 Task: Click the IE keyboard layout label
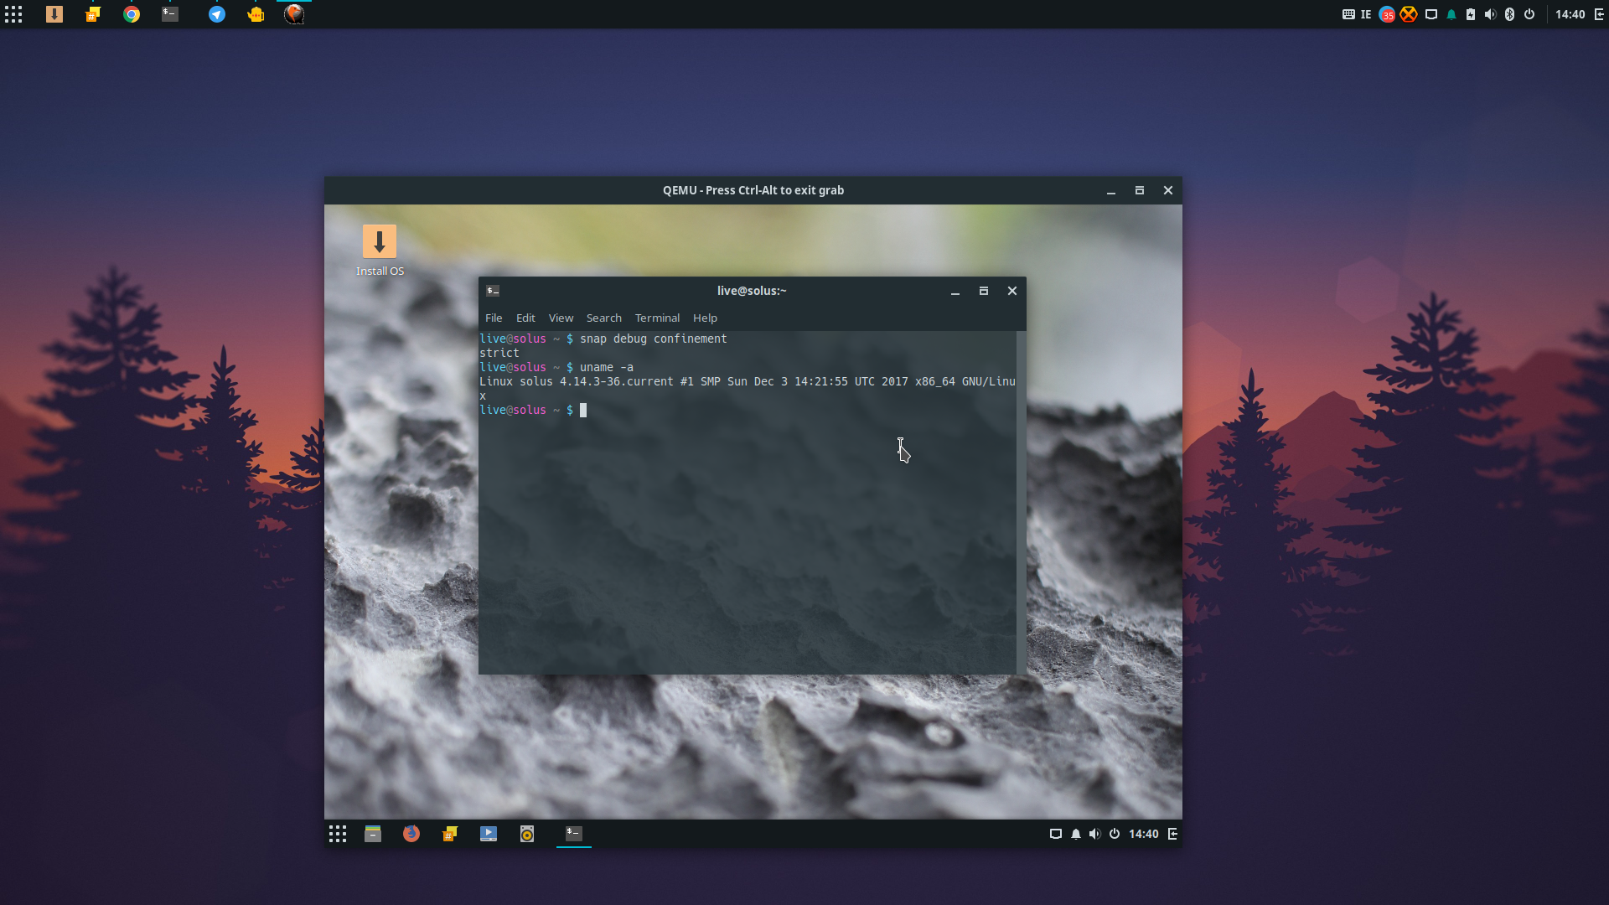click(x=1366, y=14)
